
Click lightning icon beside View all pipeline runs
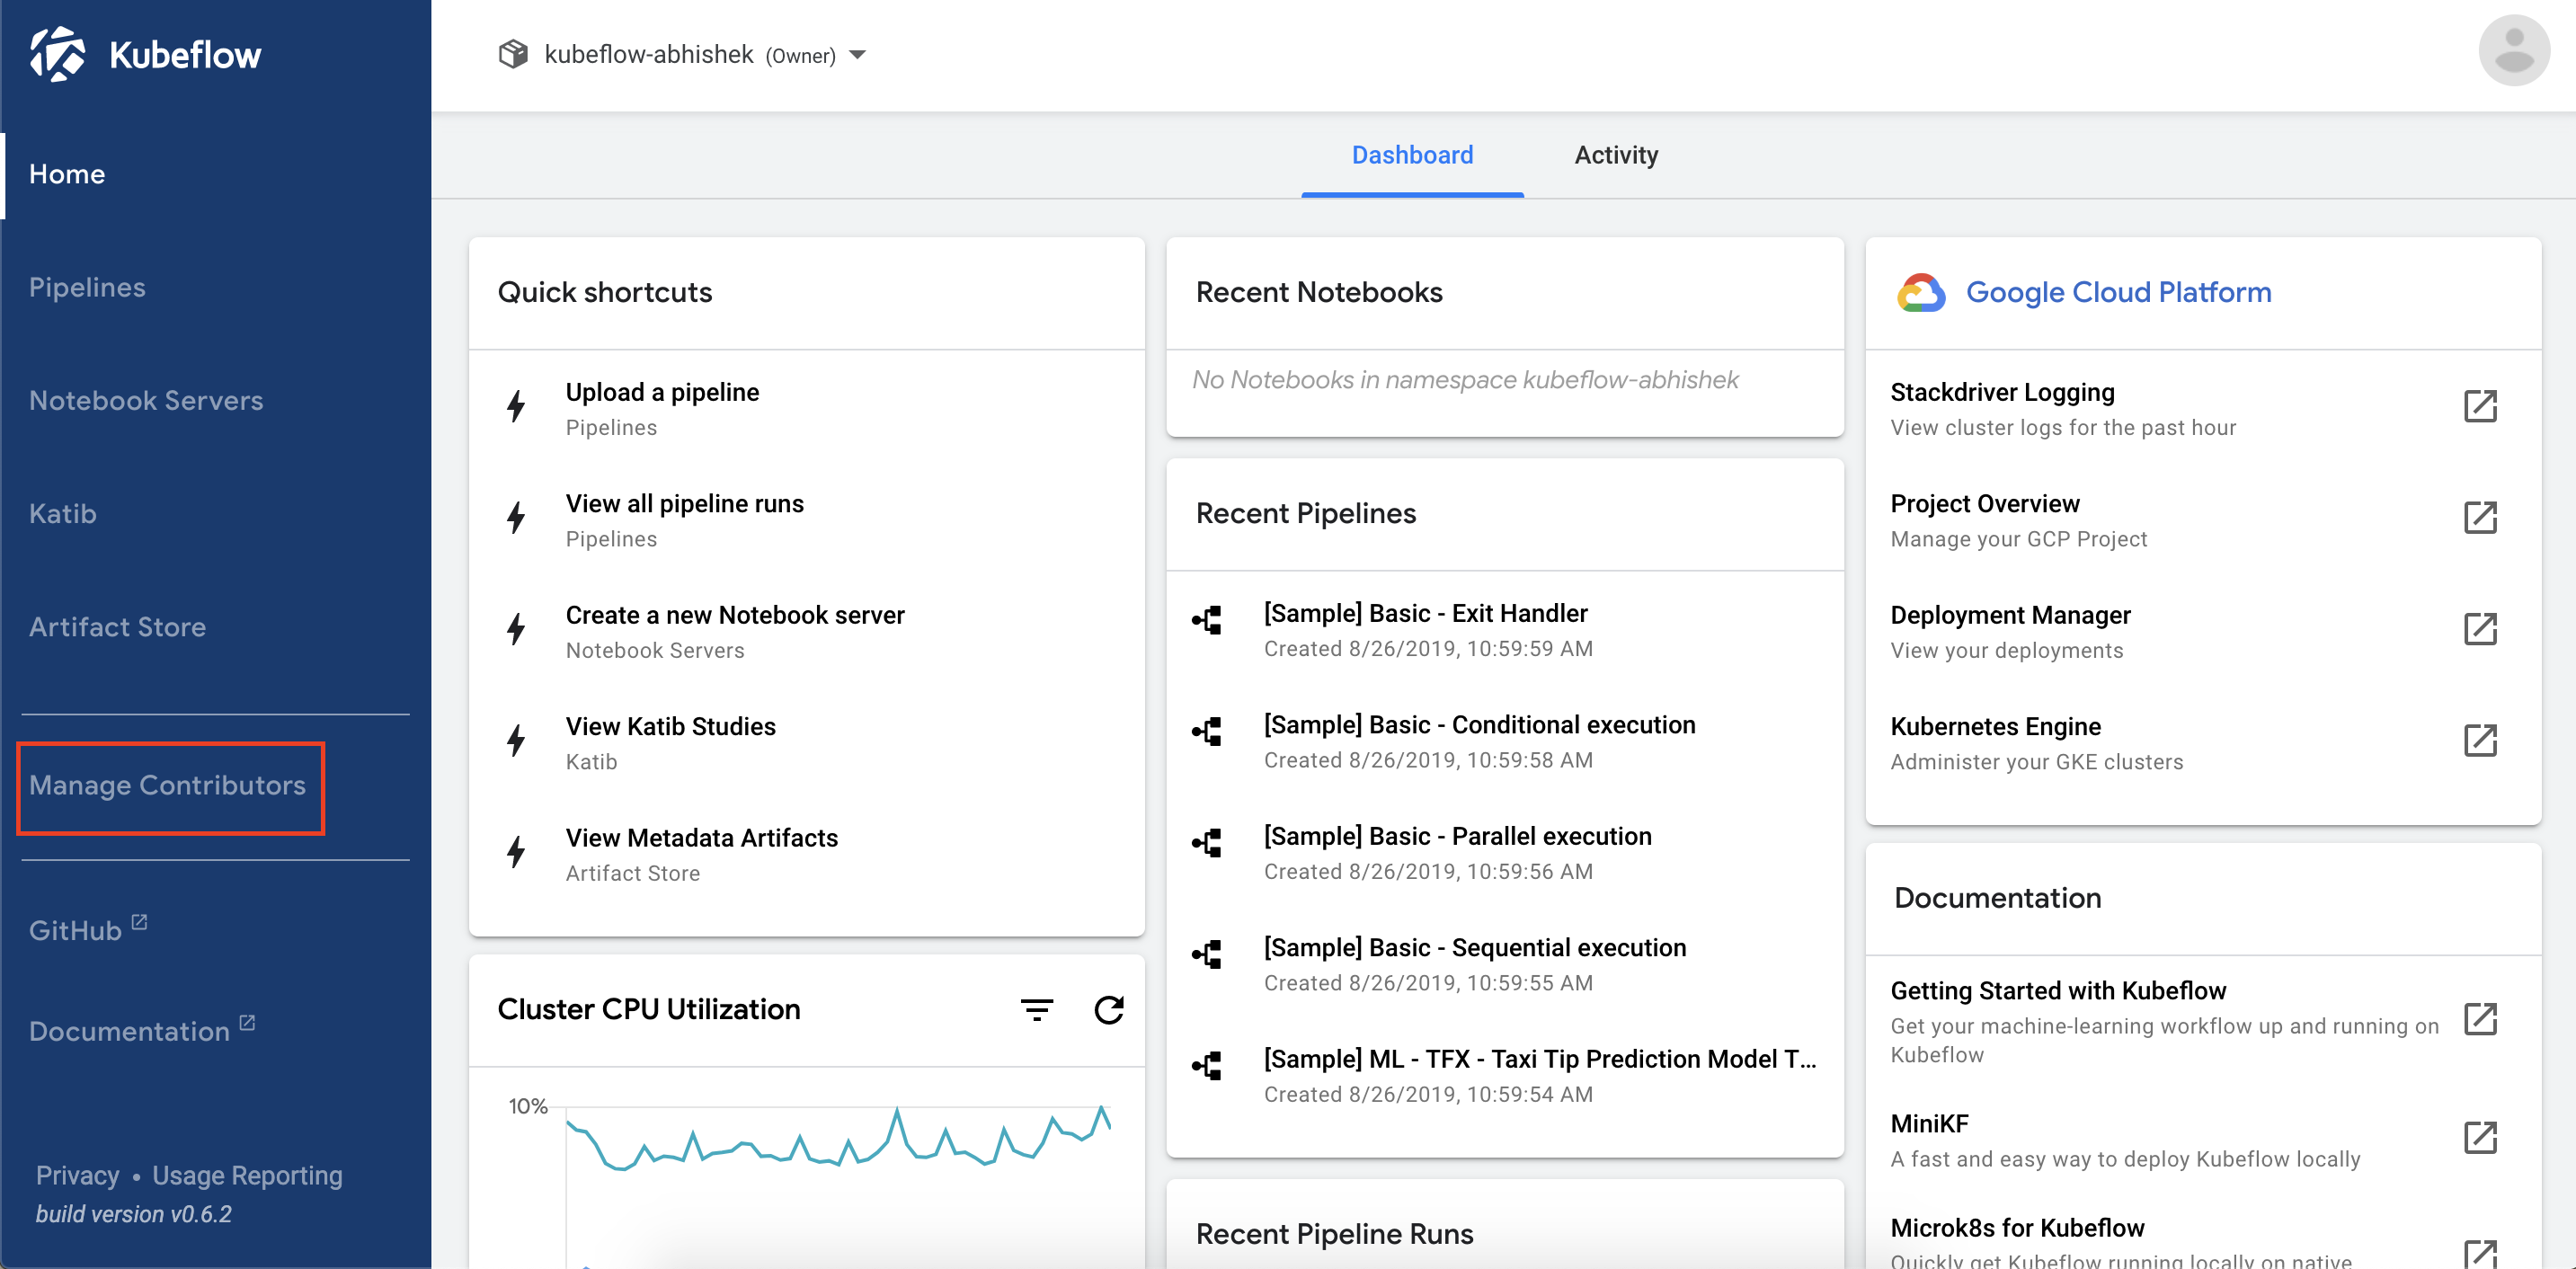516,518
